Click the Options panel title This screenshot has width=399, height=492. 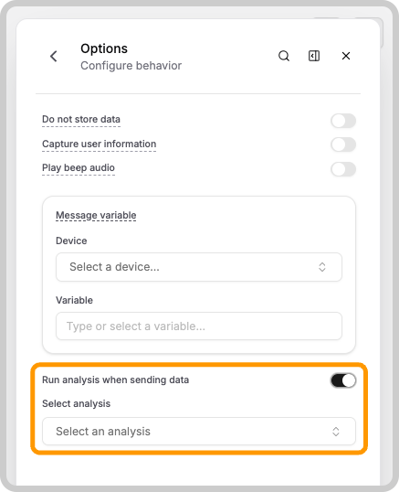click(x=104, y=48)
